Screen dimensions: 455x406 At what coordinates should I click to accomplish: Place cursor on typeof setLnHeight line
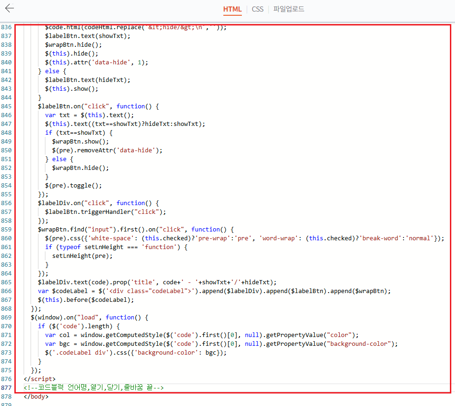point(116,247)
